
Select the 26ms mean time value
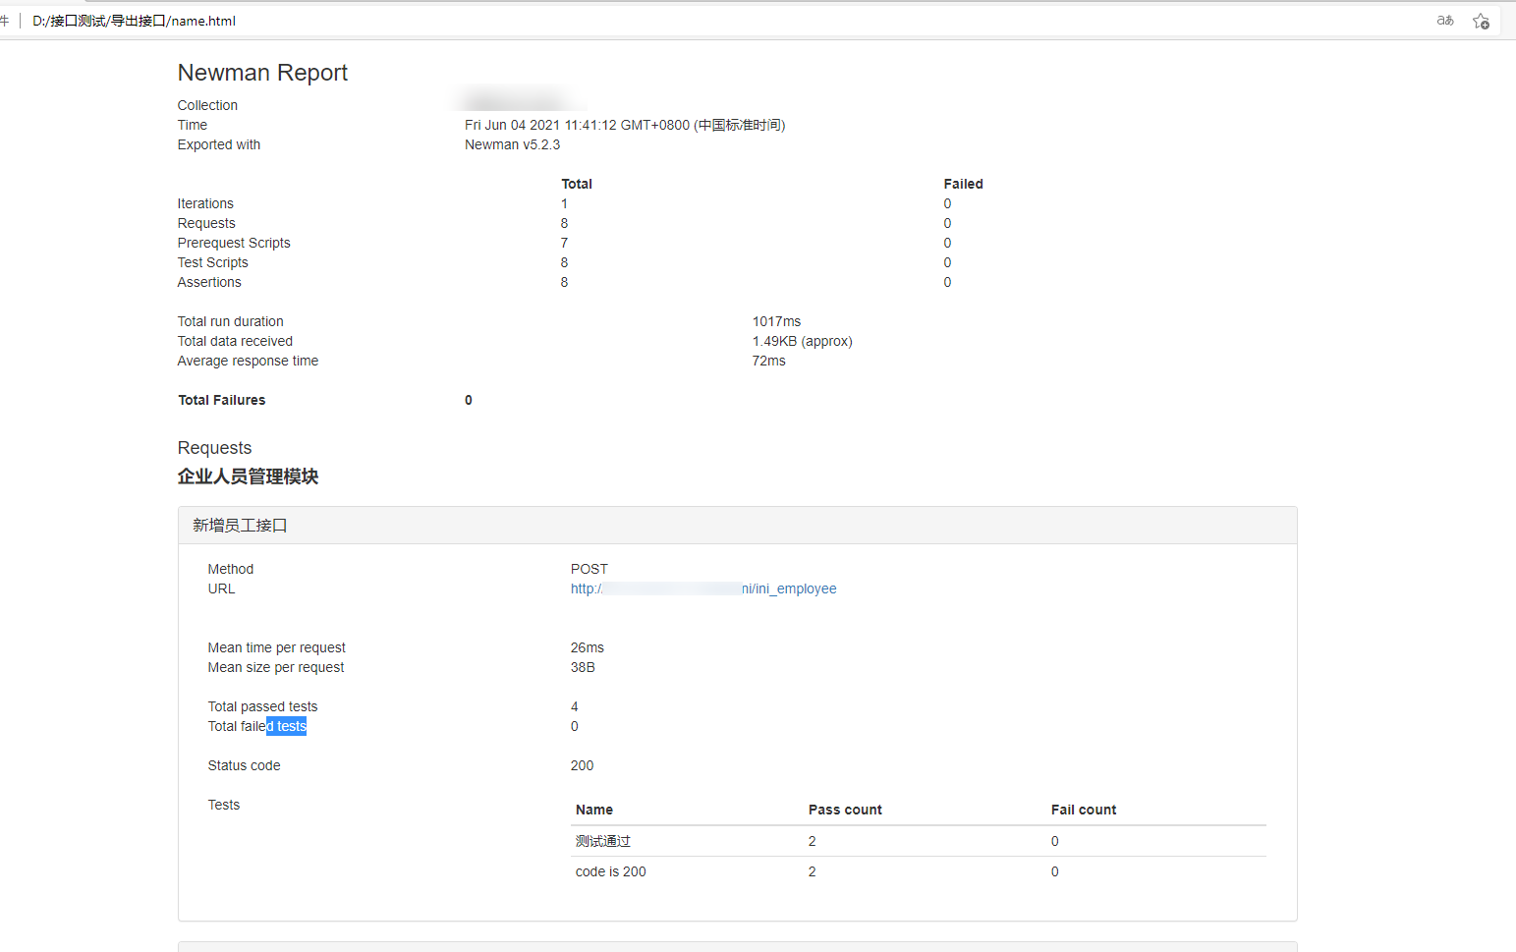point(588,647)
